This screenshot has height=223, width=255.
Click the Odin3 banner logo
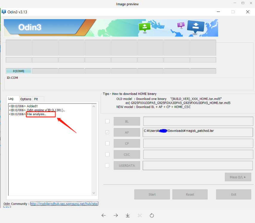(30, 27)
